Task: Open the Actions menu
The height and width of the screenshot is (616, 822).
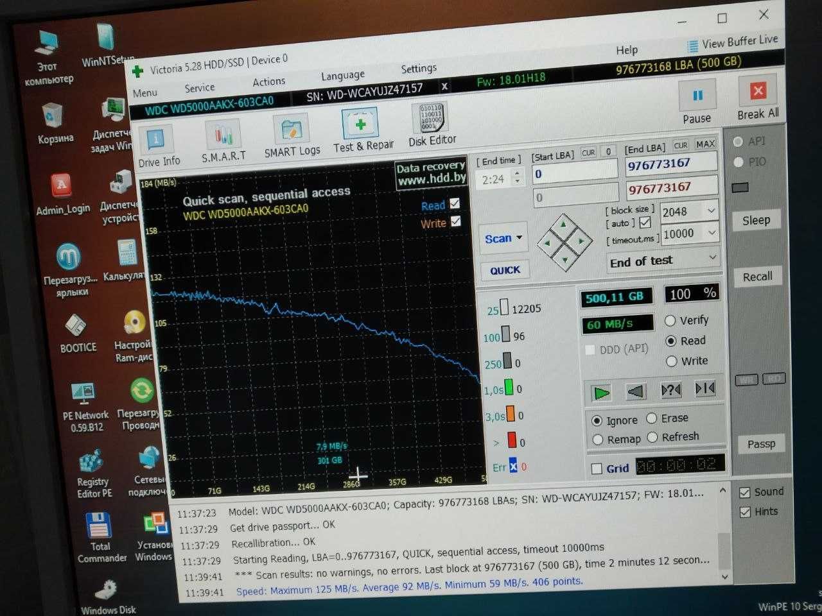Action: coord(269,81)
